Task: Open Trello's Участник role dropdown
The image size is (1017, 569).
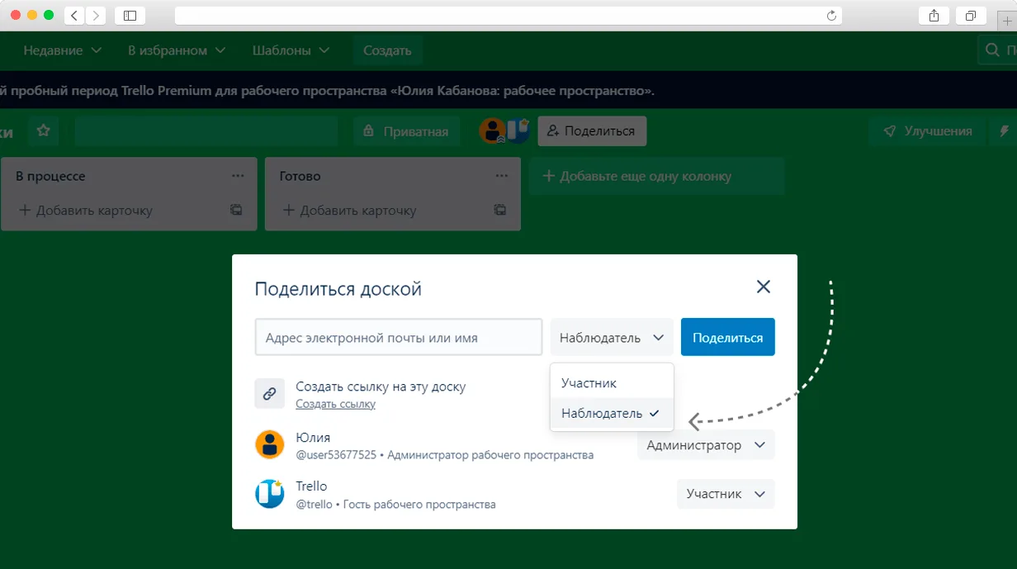Action: click(726, 494)
